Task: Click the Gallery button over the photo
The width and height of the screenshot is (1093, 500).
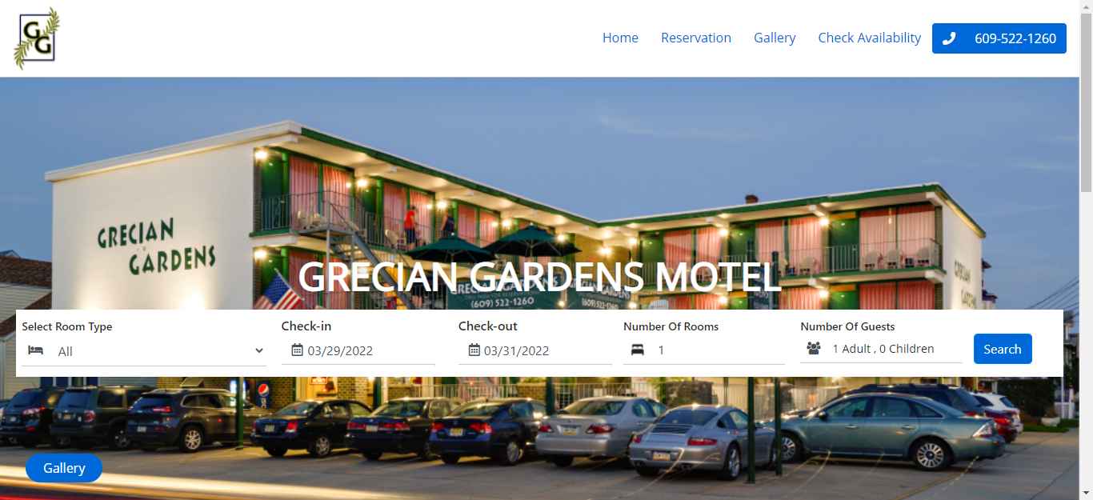Action: pos(64,468)
